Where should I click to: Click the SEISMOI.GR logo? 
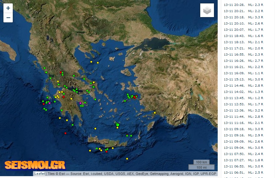[x=35, y=165]
